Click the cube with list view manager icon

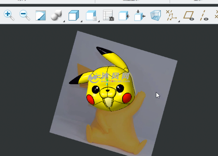(x=91, y=15)
